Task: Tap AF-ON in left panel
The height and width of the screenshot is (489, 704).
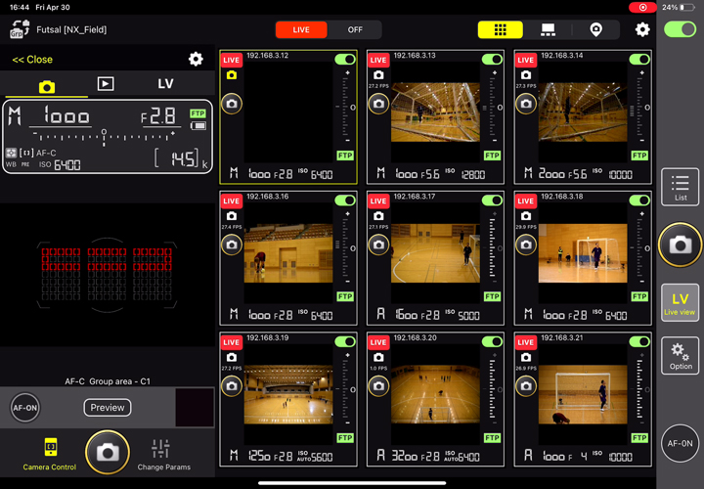Action: point(24,408)
